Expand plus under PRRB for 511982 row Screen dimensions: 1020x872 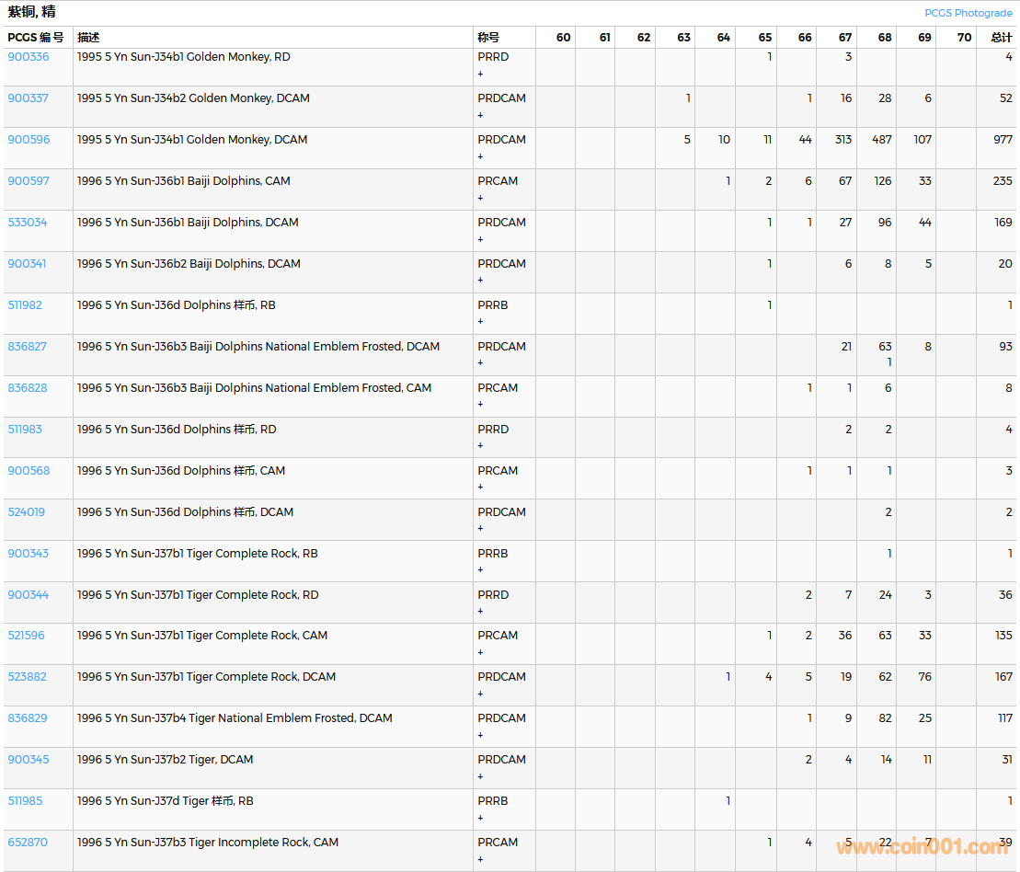[x=480, y=322]
